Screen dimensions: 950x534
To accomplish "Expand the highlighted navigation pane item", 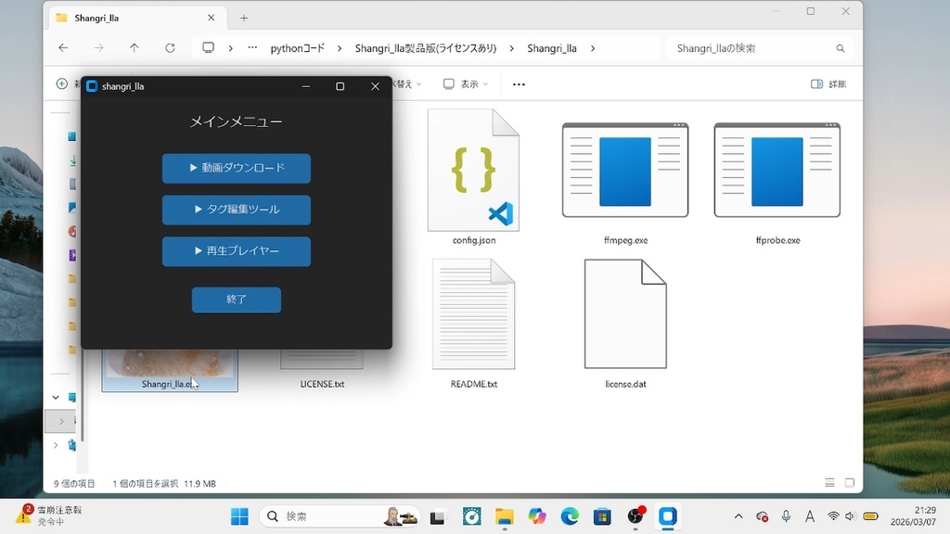I will (x=61, y=422).
